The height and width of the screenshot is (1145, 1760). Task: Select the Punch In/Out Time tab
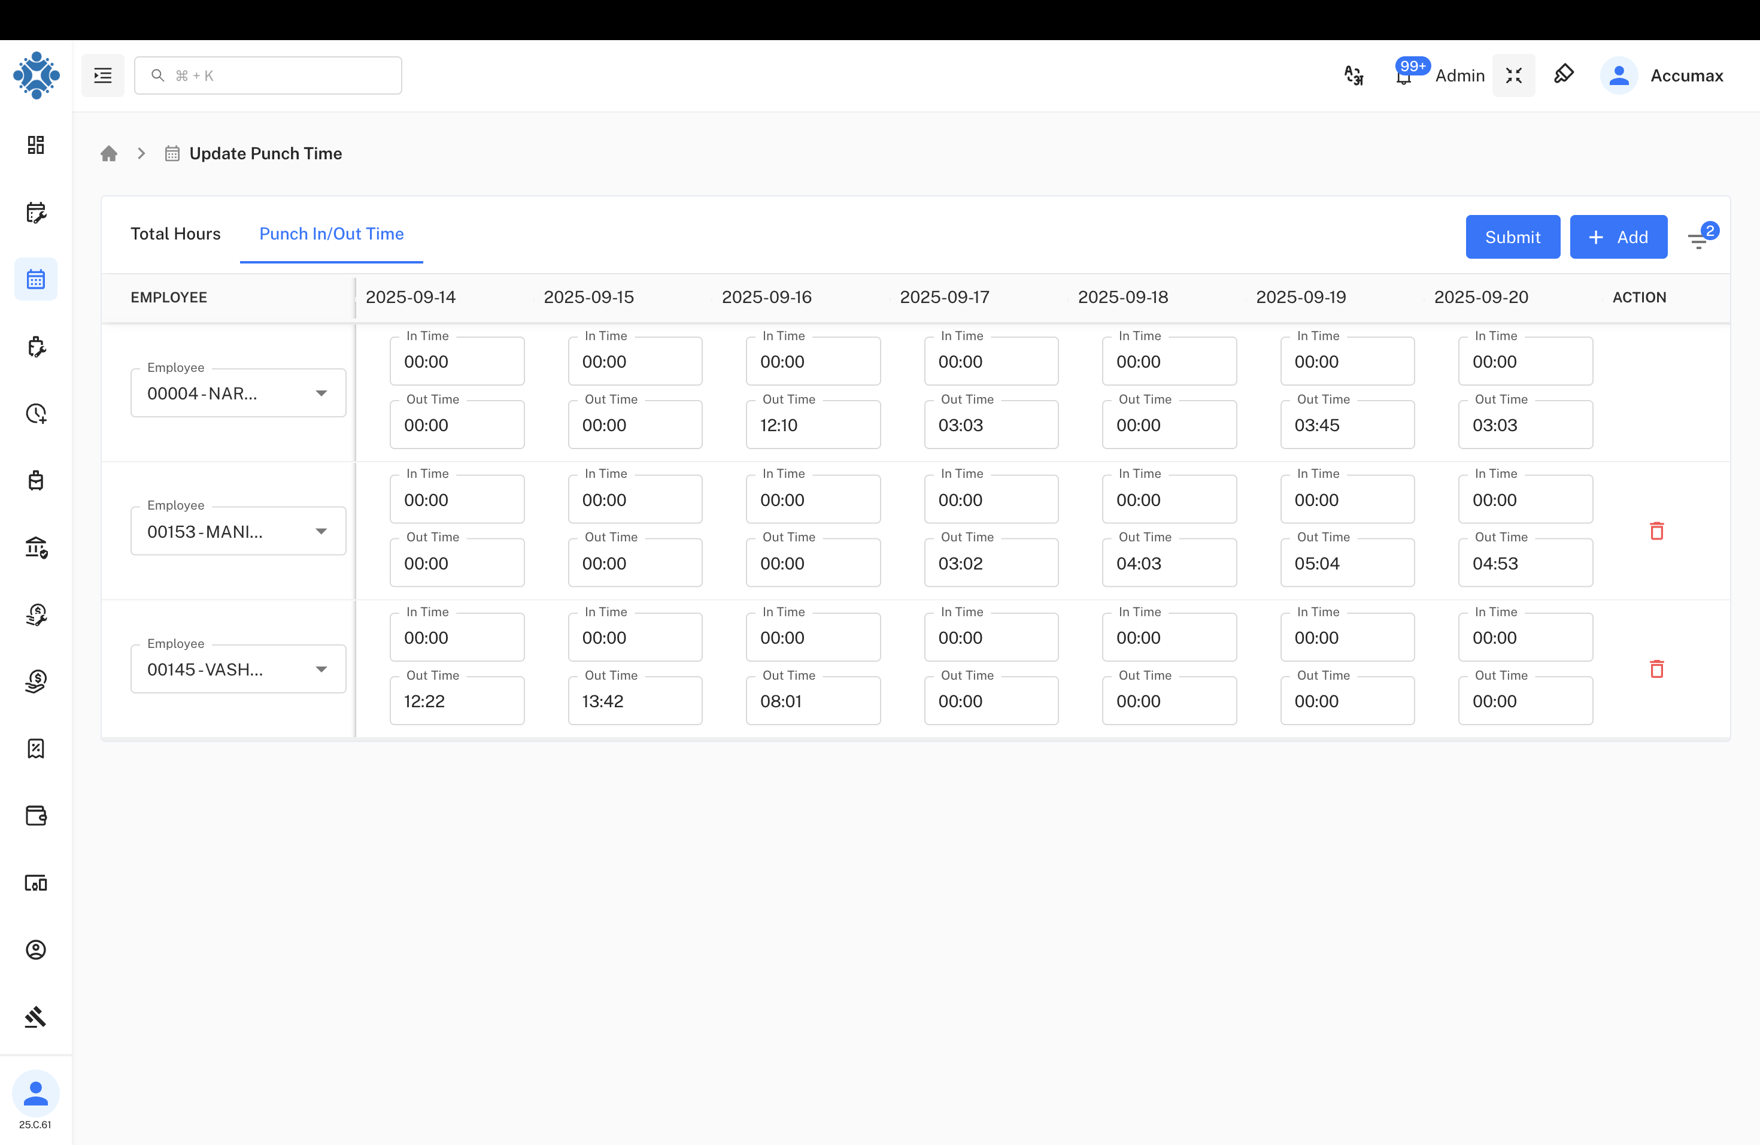(331, 234)
